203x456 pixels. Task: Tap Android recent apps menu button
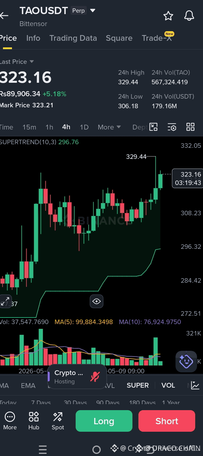pyautogui.click(x=43, y=449)
